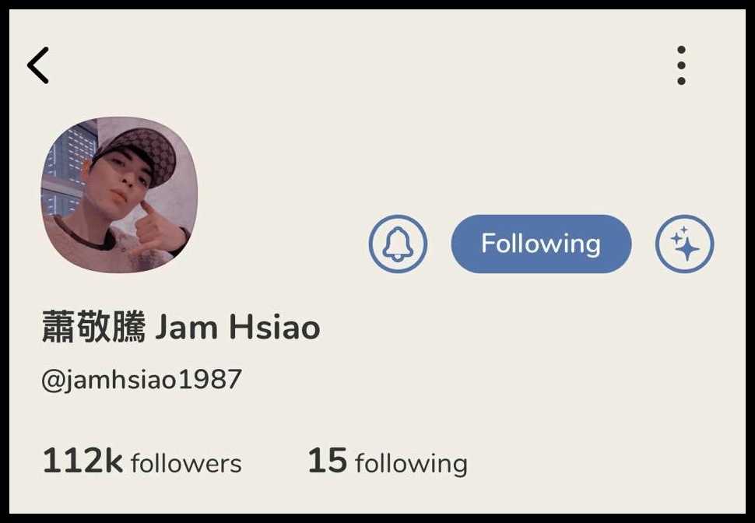Toggle the Following state for this account
This screenshot has height=523, width=755.
(x=541, y=244)
